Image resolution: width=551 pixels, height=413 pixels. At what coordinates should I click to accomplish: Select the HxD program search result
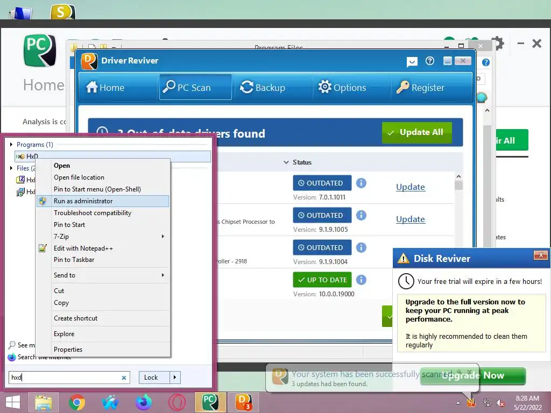pos(112,156)
